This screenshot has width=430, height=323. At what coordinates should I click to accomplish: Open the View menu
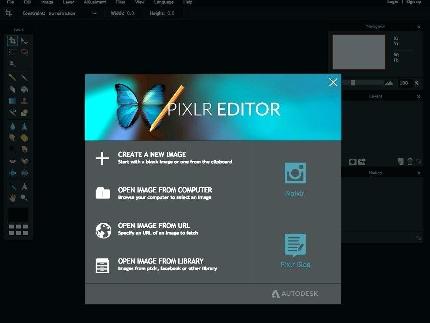[x=140, y=2]
